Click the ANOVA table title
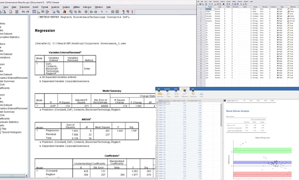Screen dimensions: 299x180 [x=86, y=119]
